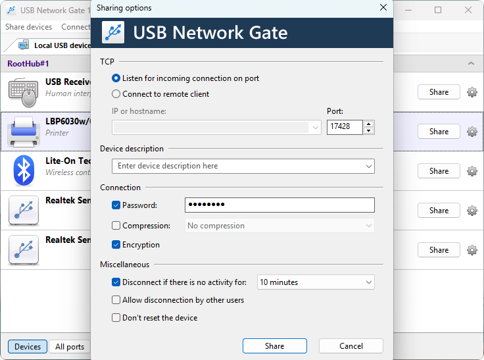The image size is (484, 360).
Task: Open settings gear for USB Receiver row
Action: tap(472, 92)
